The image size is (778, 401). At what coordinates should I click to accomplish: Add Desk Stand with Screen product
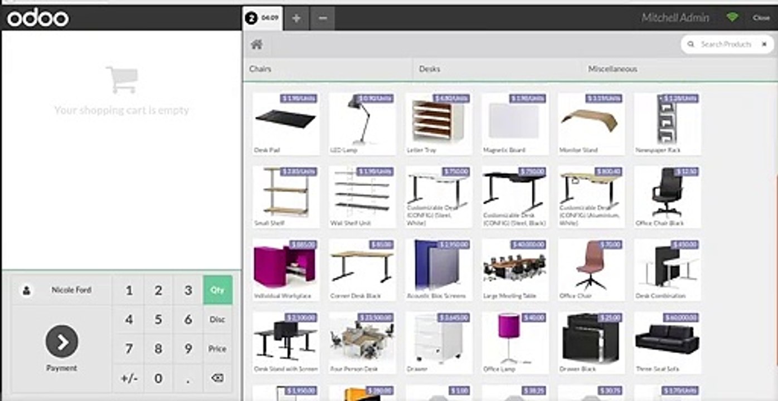pos(286,343)
